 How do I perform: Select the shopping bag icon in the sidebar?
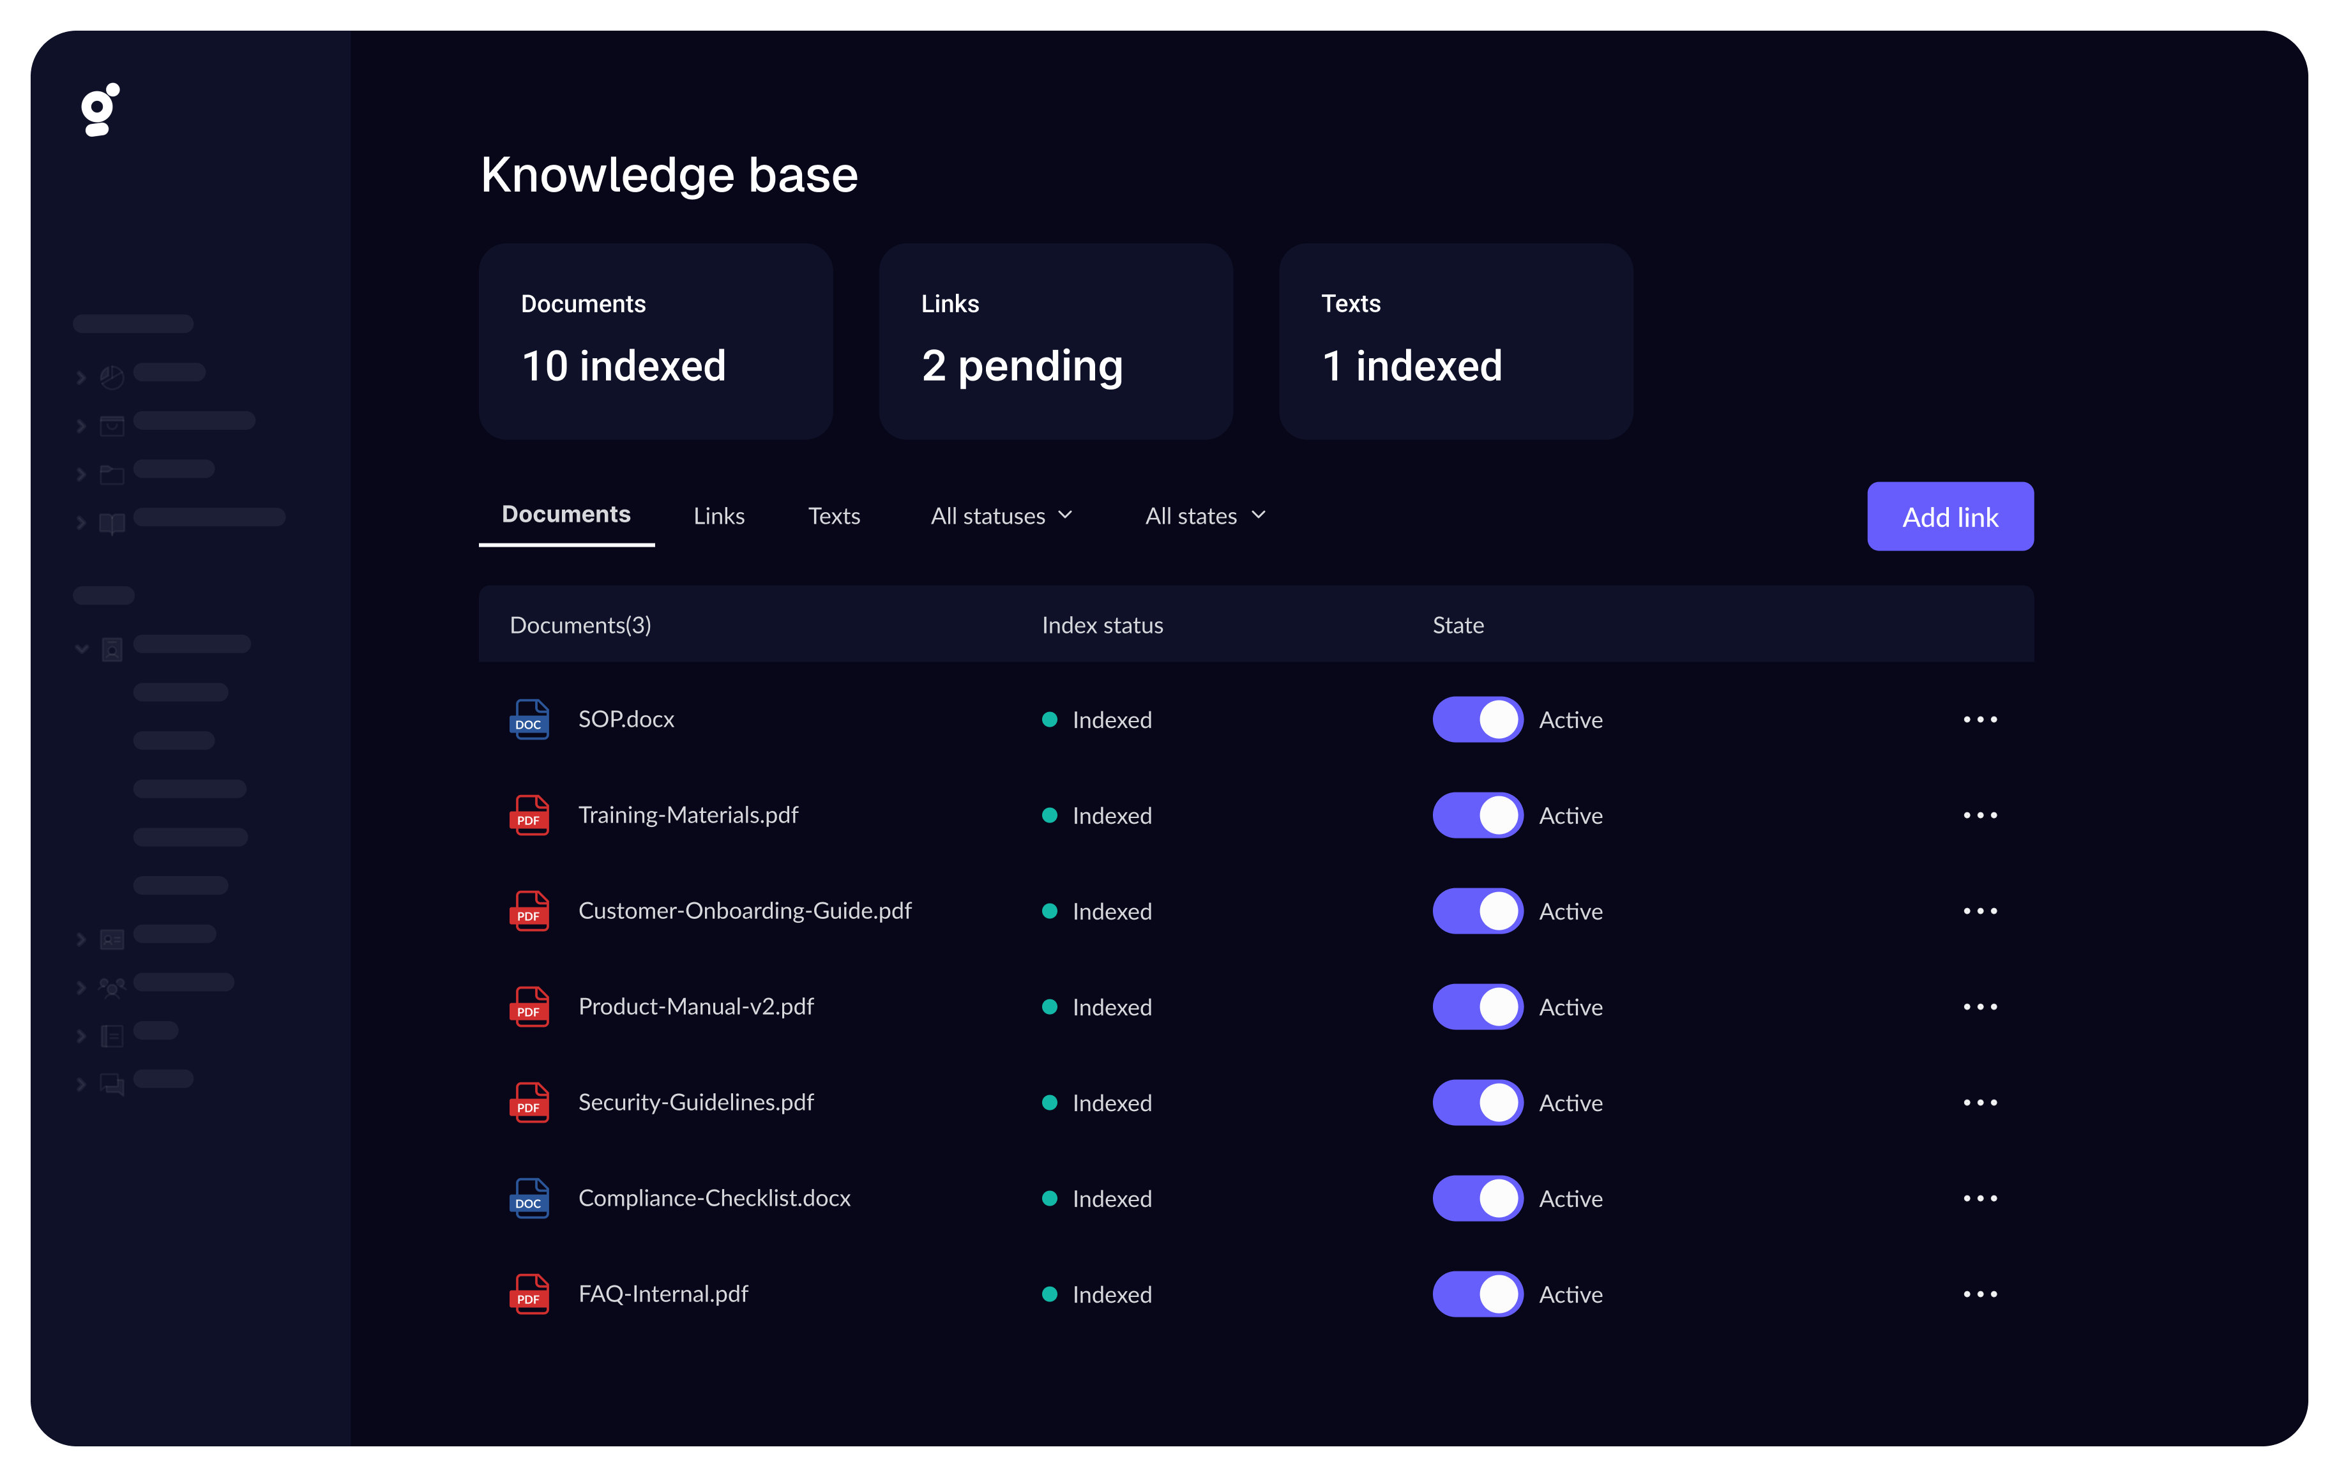coord(112,425)
